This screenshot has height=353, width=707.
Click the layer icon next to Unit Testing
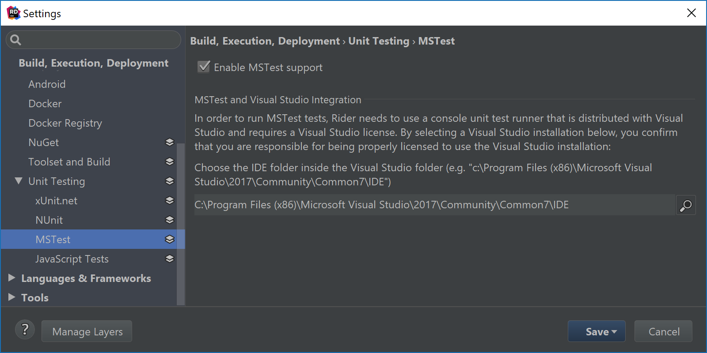[x=170, y=181]
